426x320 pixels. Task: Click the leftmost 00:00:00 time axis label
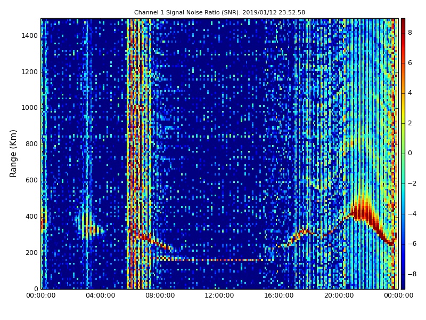pyautogui.click(x=41, y=295)
